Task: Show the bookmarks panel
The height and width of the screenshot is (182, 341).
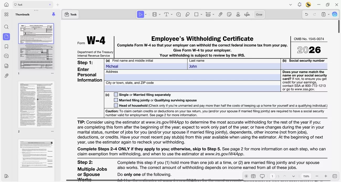Action: (x=6, y=46)
